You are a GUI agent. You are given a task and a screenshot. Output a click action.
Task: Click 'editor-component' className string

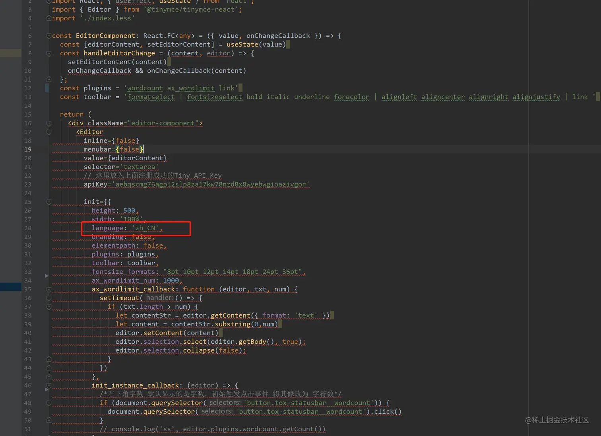coord(163,123)
